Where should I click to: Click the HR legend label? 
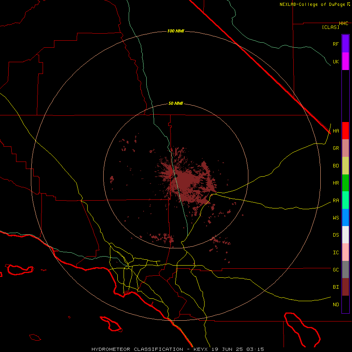coord(336,183)
